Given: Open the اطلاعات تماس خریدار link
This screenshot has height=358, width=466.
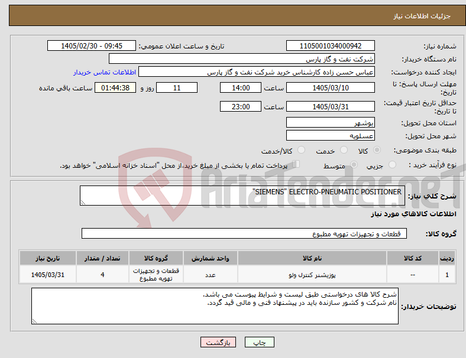Looking at the screenshot, I should pos(105,73).
